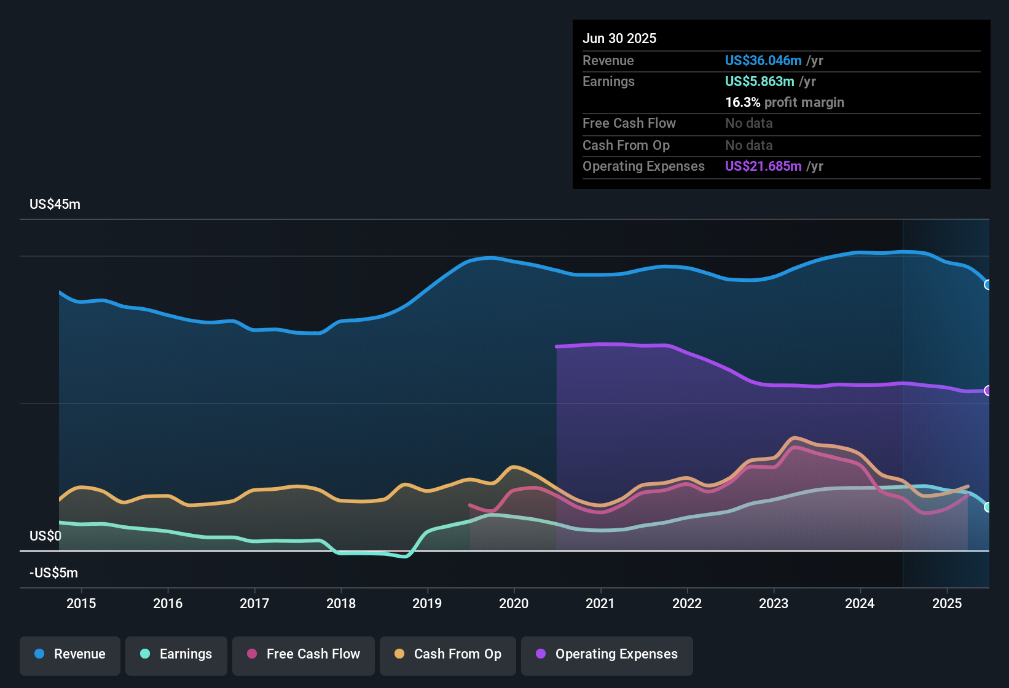The height and width of the screenshot is (688, 1009).
Task: Click the purple Operating Expenses legend dot
Action: click(541, 654)
